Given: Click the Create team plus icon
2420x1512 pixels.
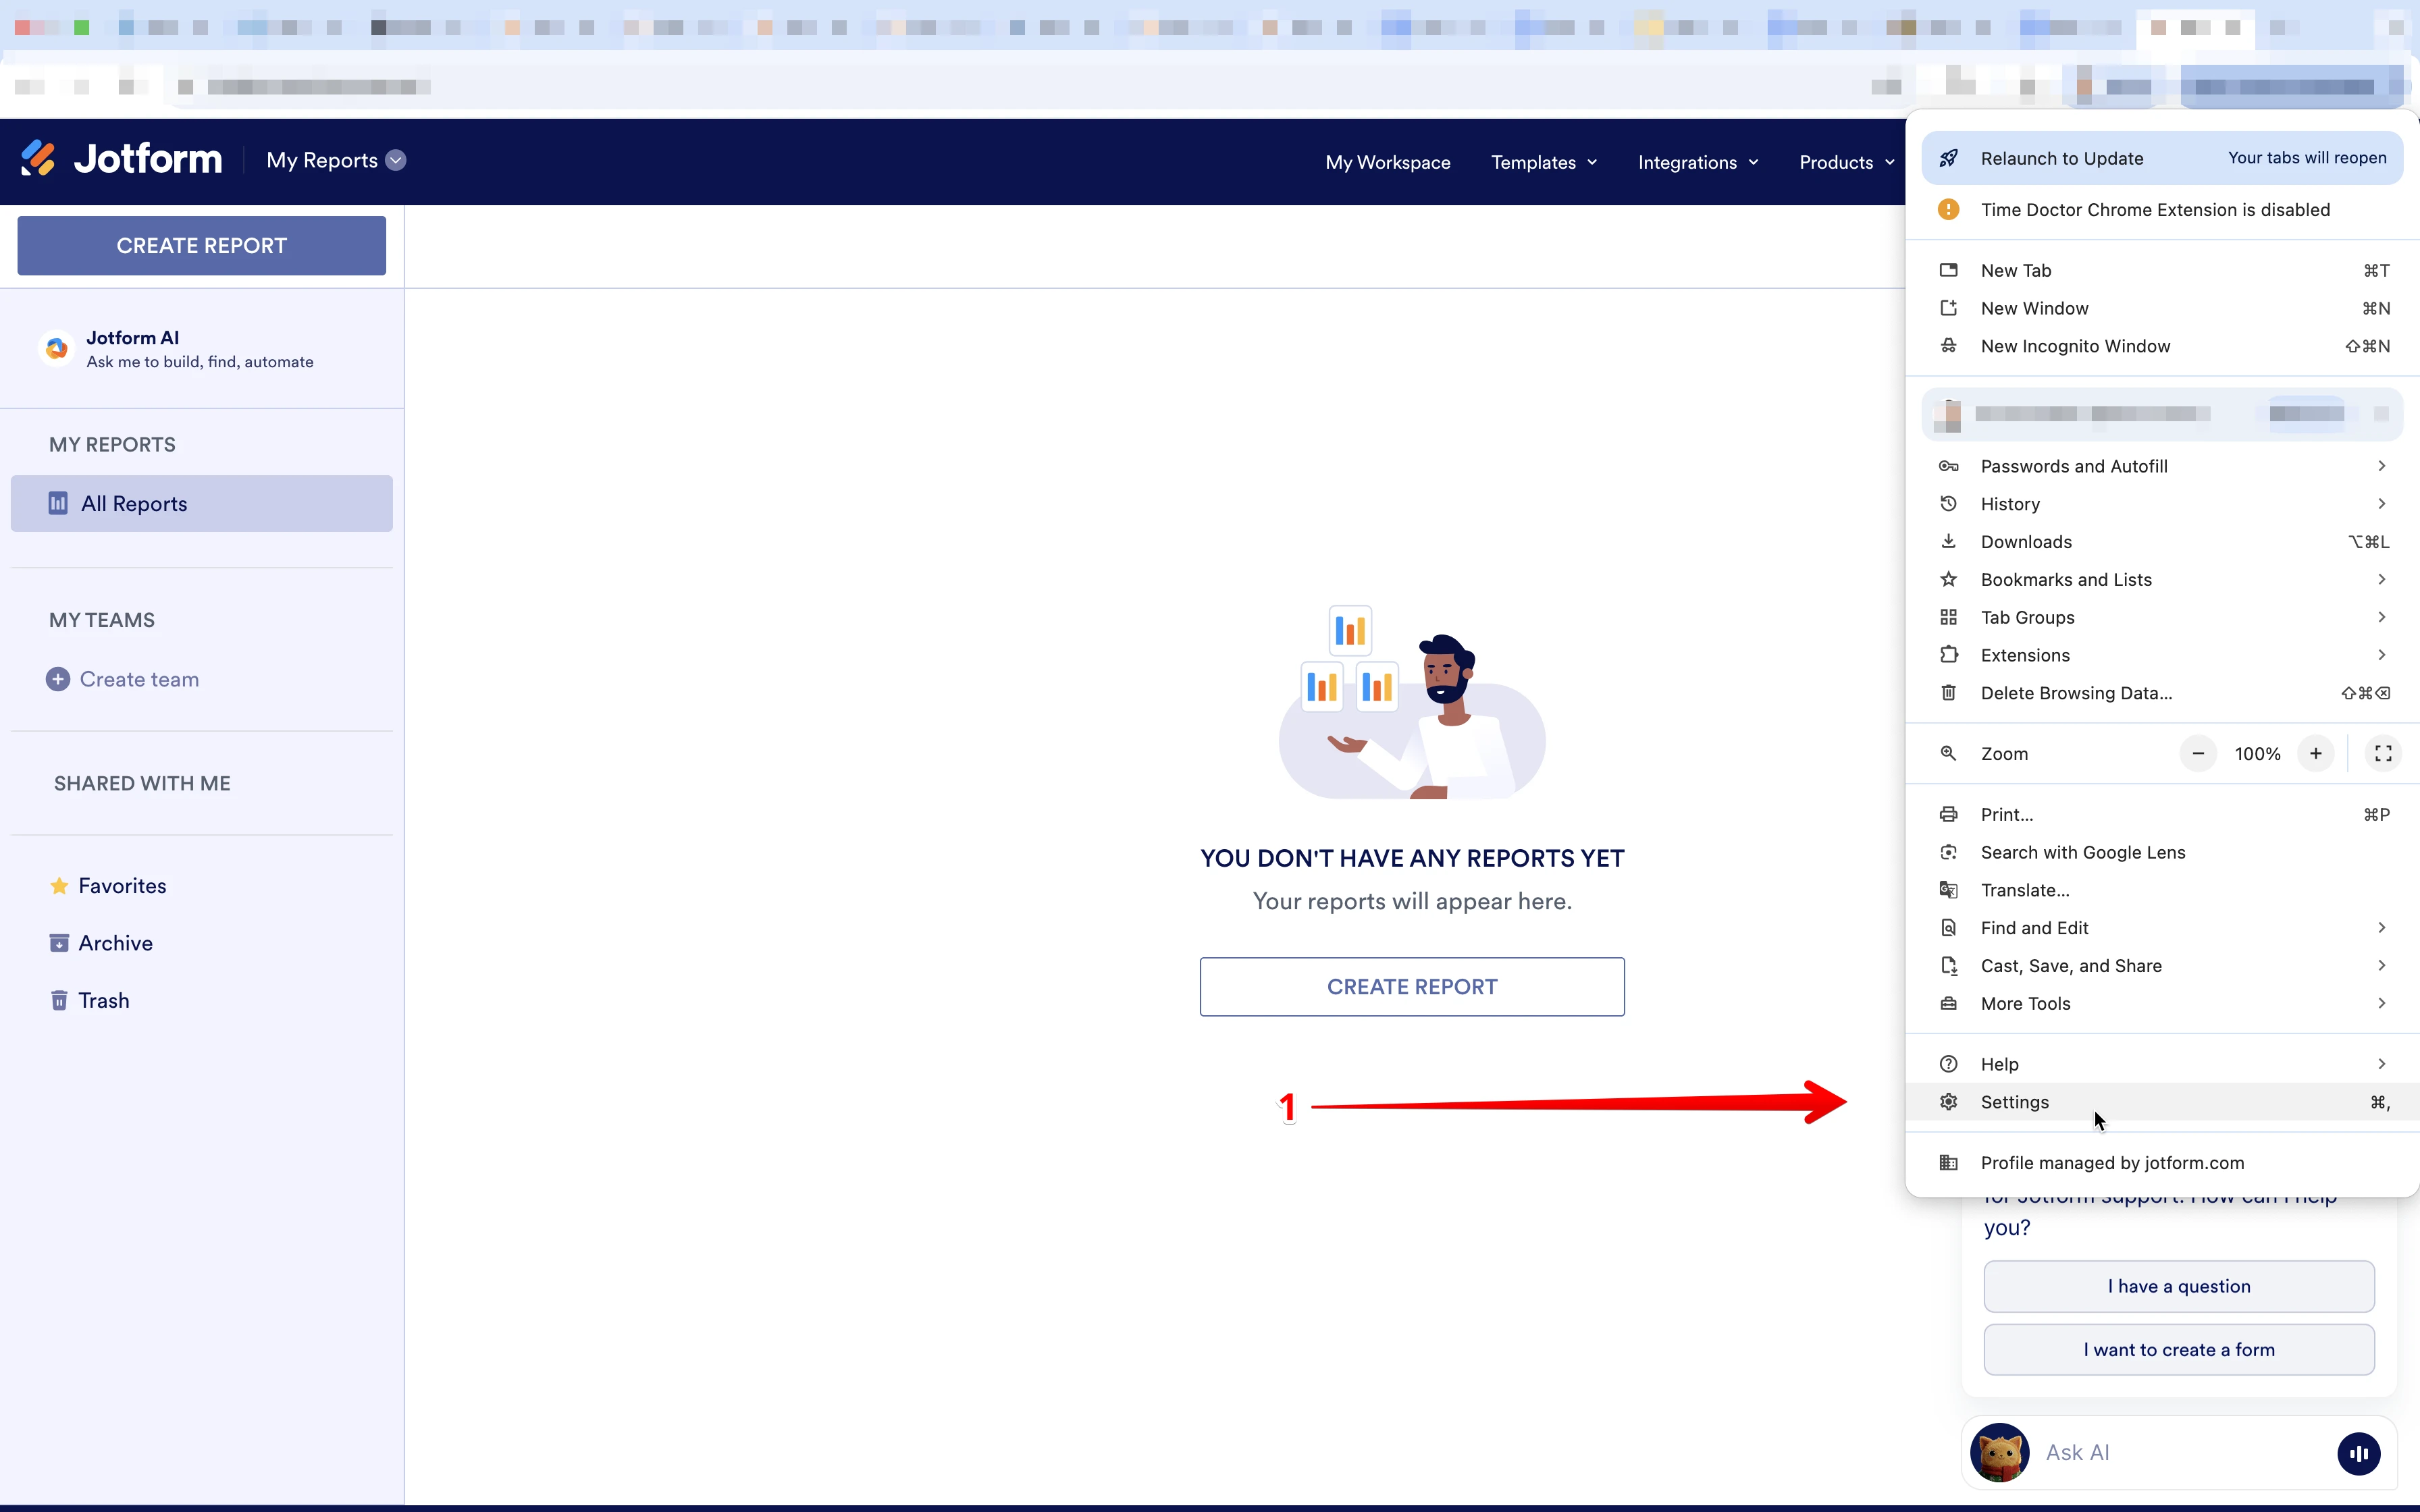Looking at the screenshot, I should click(x=58, y=678).
